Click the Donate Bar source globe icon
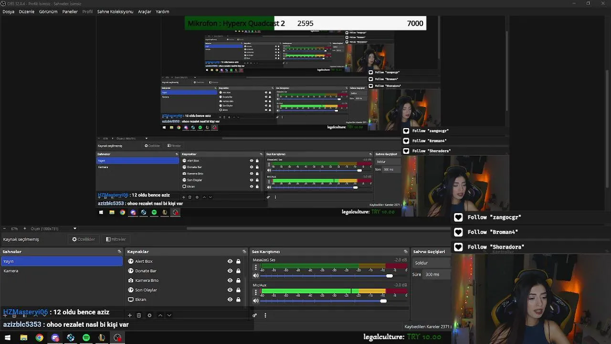This screenshot has width=611, height=344. click(131, 271)
